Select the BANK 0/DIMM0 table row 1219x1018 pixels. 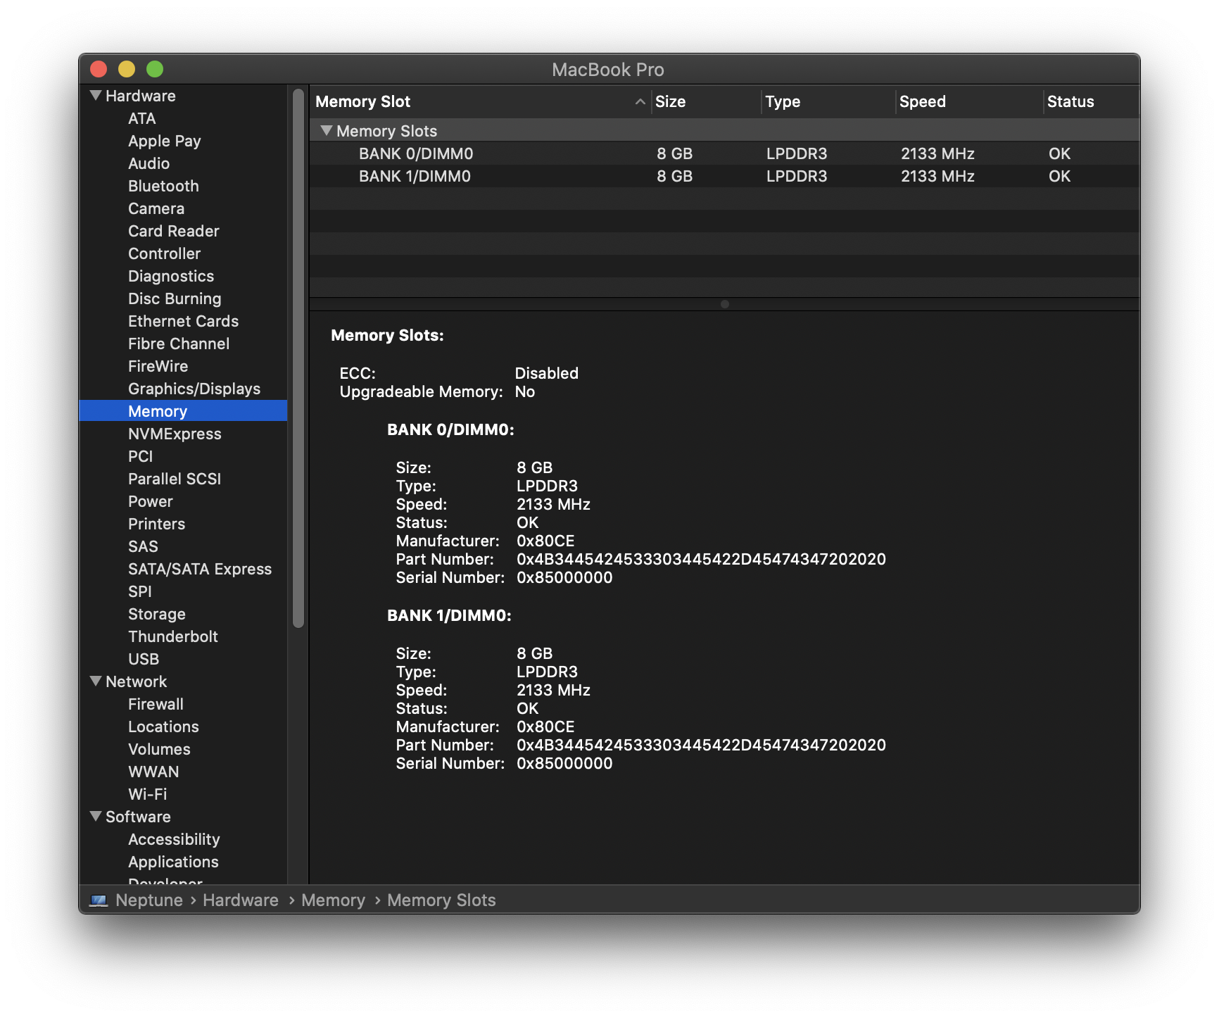[724, 153]
